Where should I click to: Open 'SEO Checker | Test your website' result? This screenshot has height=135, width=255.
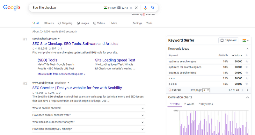click(77, 88)
